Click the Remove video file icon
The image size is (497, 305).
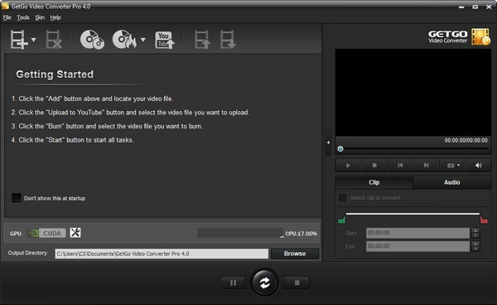click(54, 40)
